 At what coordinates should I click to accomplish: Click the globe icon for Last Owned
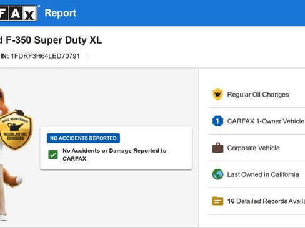pyautogui.click(x=217, y=174)
